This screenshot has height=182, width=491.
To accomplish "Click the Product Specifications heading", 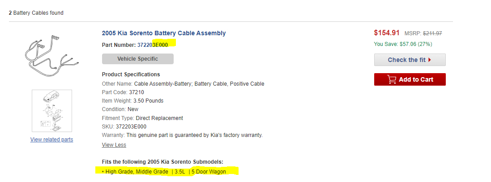I will coord(131,74).
